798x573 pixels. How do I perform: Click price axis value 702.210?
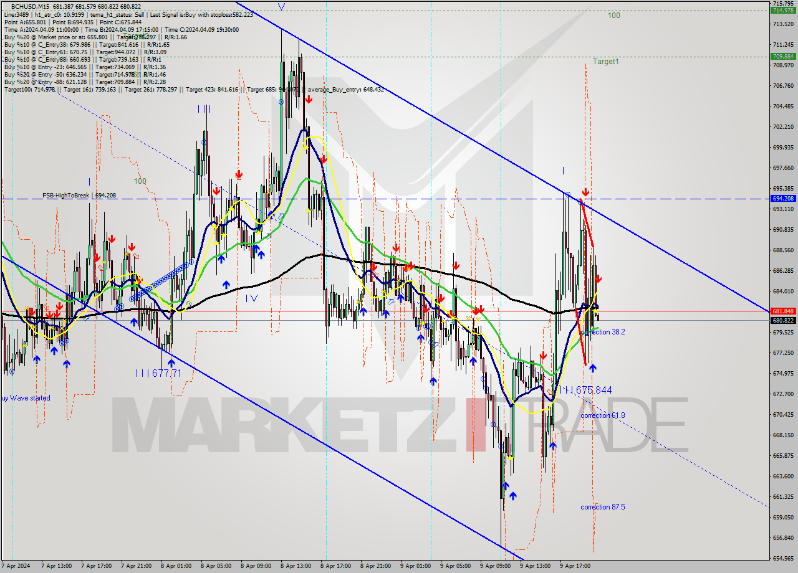tap(783, 126)
